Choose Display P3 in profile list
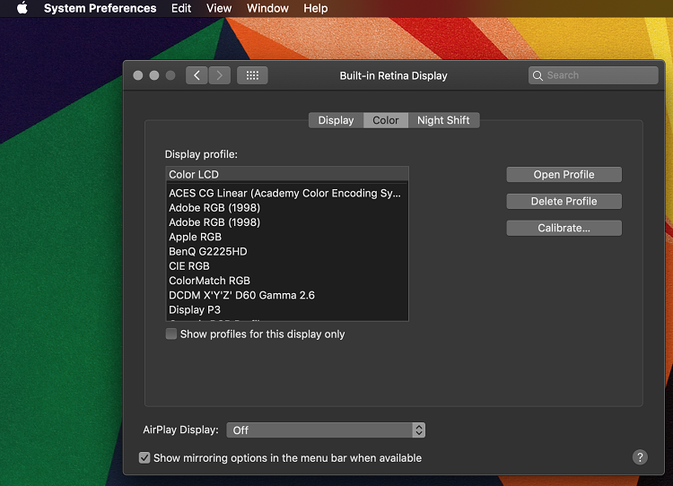Viewport: 673px width, 486px height. click(x=195, y=310)
